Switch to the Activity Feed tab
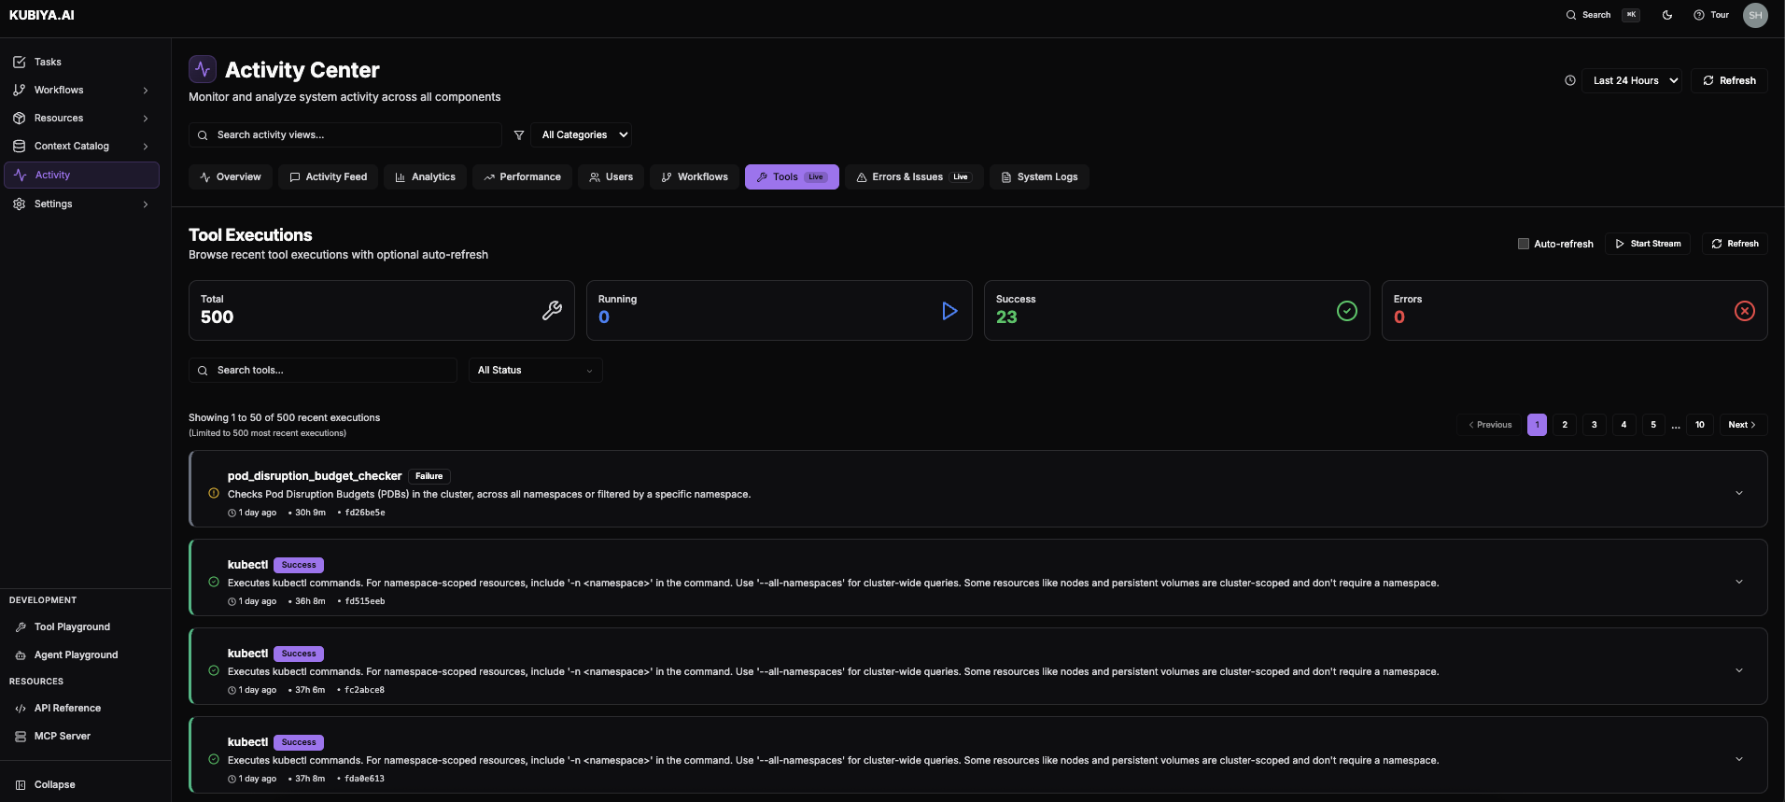 click(328, 176)
